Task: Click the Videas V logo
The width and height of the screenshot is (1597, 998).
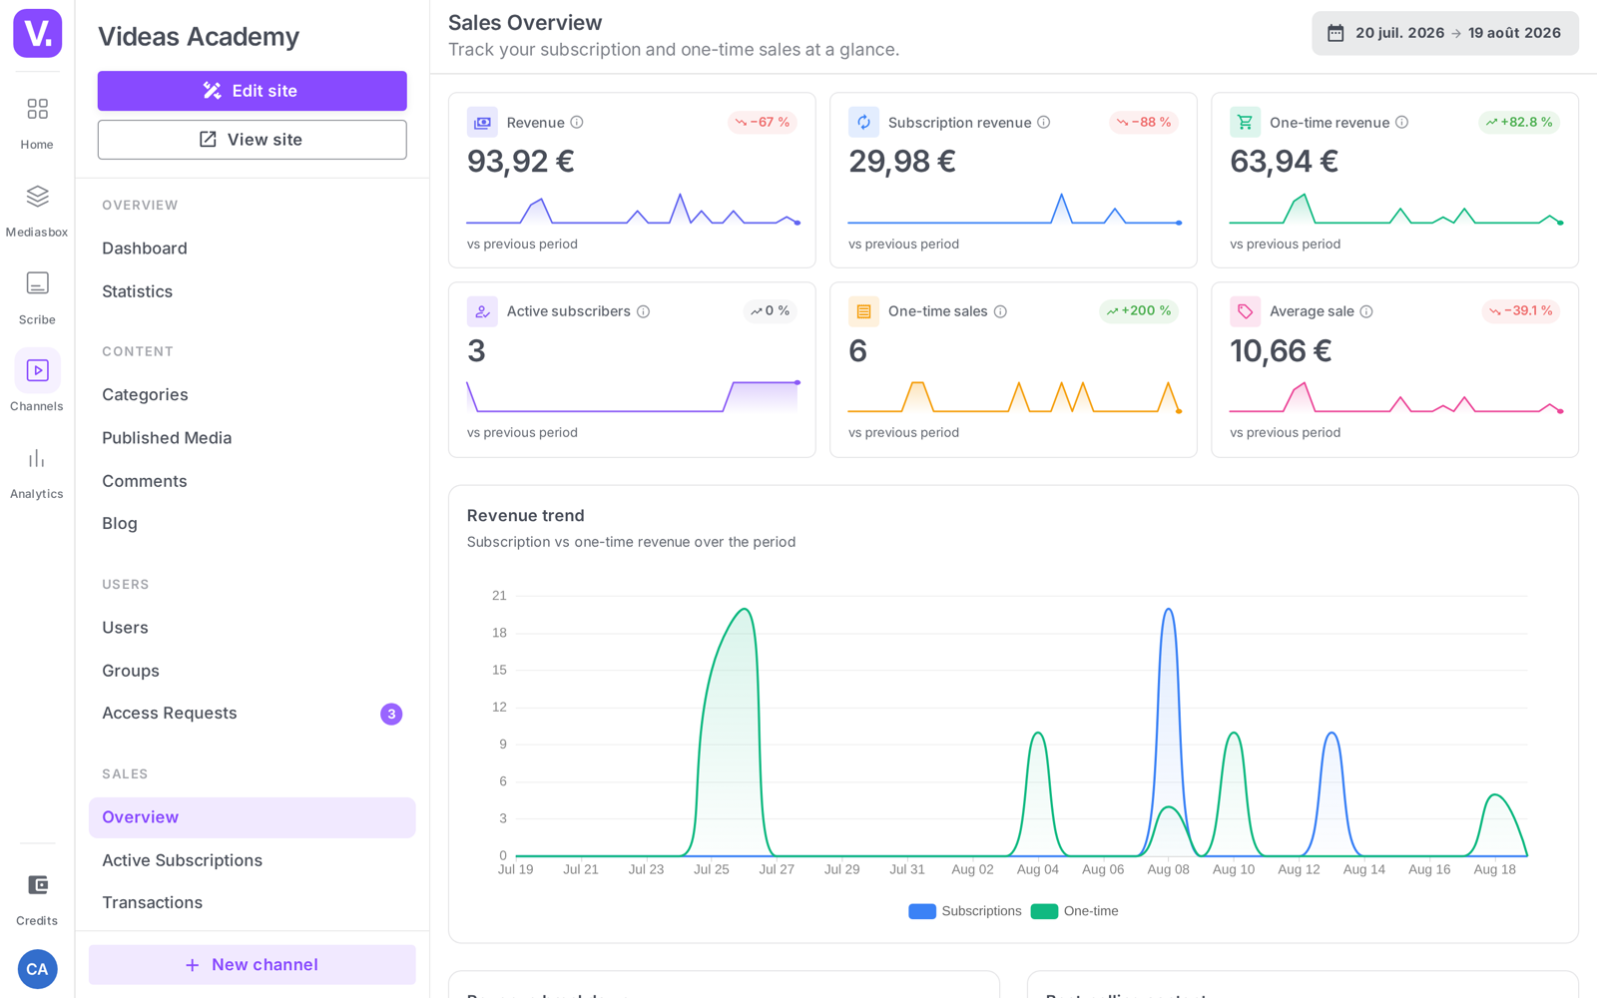Action: [x=38, y=33]
